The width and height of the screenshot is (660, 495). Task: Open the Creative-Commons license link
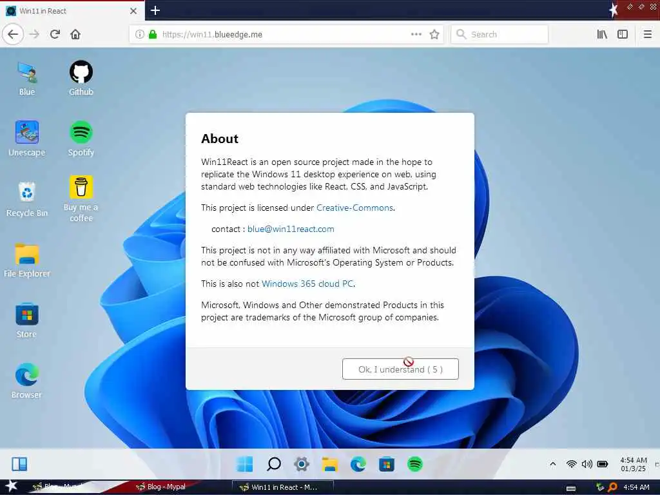(355, 208)
